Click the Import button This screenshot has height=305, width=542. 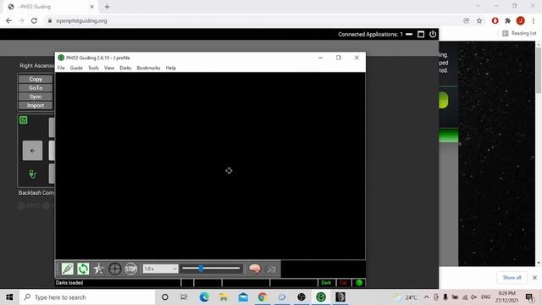click(36, 105)
